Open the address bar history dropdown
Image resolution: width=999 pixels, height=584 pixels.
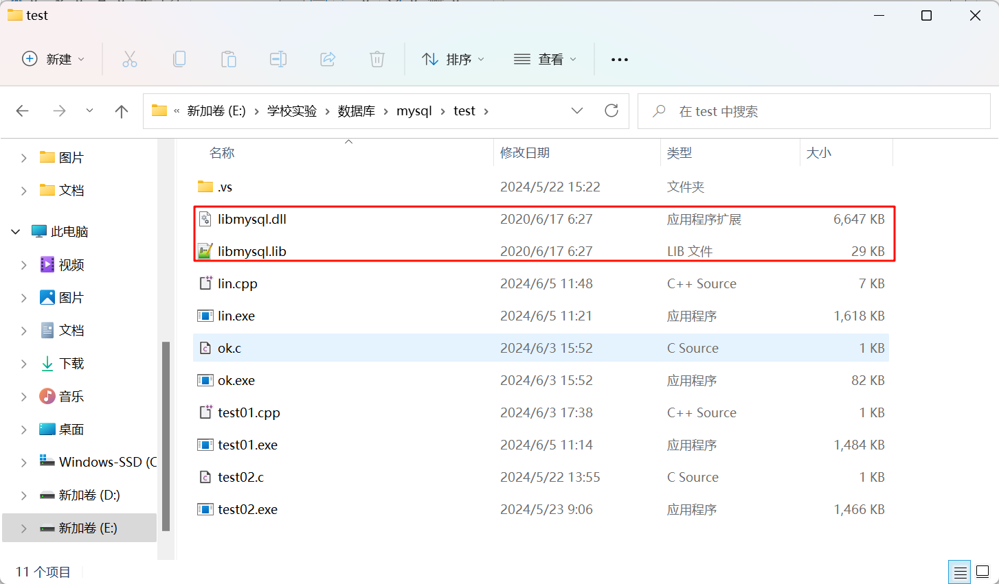point(577,110)
